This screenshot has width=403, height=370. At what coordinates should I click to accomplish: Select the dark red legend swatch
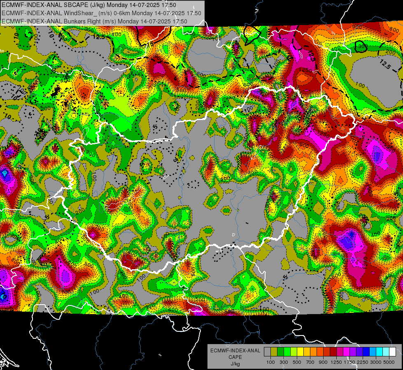[333, 352]
